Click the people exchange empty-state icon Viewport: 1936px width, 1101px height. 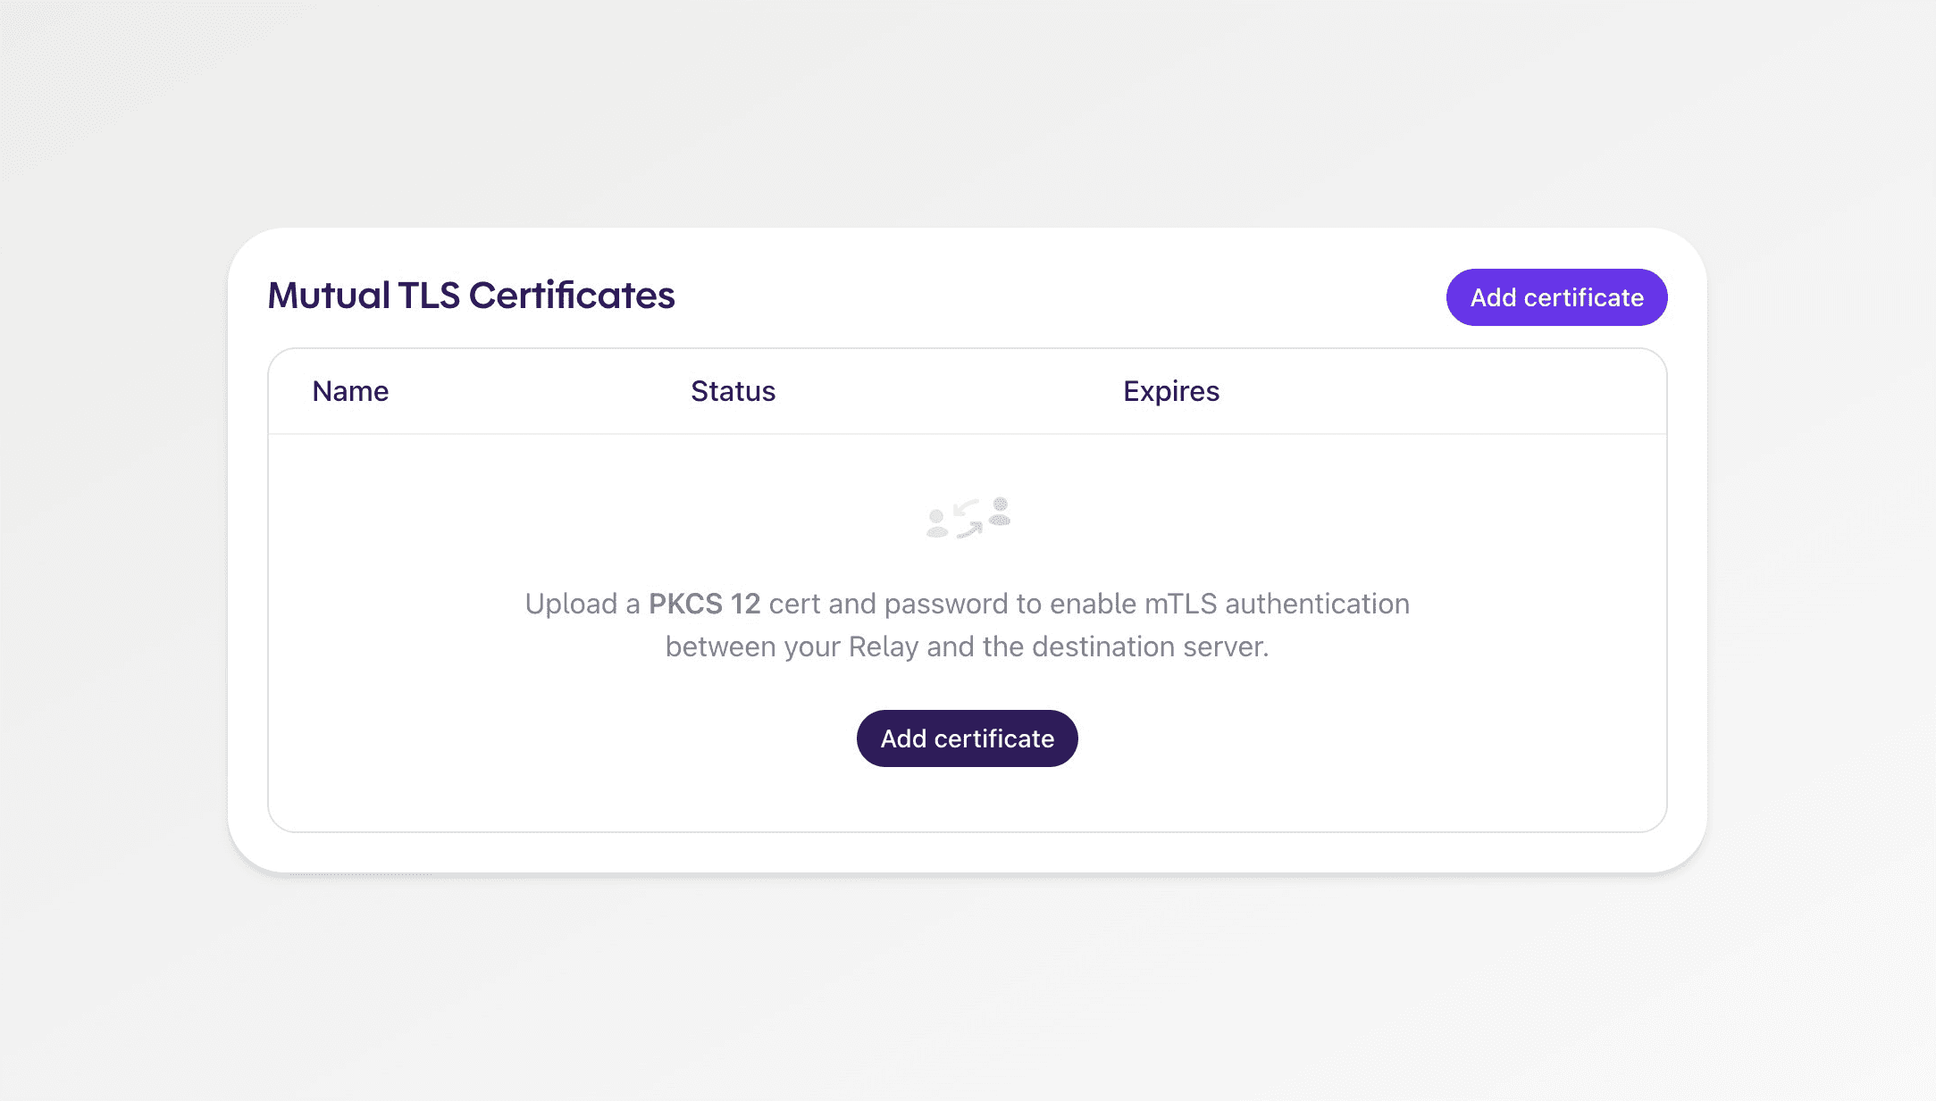[x=968, y=518]
